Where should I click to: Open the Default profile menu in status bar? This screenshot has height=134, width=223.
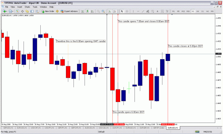point(101,132)
